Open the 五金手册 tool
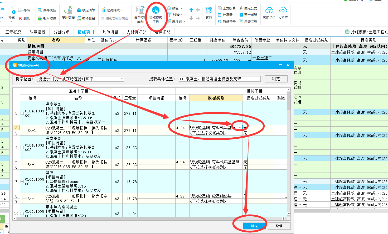The image size is (388, 234). tap(241, 15)
